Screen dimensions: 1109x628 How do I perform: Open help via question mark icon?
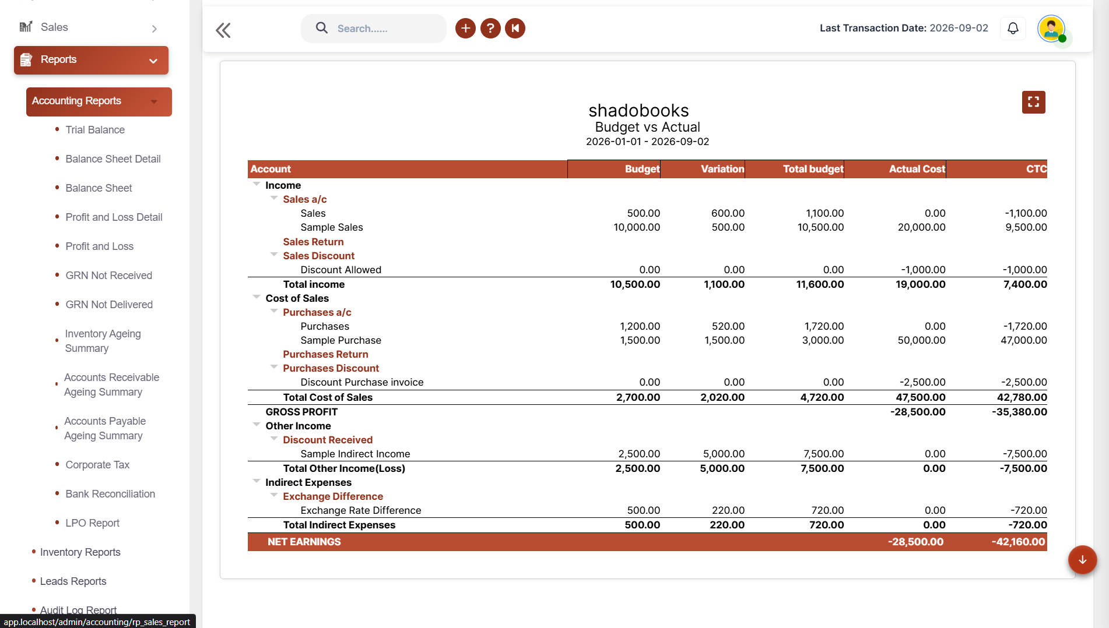click(490, 28)
